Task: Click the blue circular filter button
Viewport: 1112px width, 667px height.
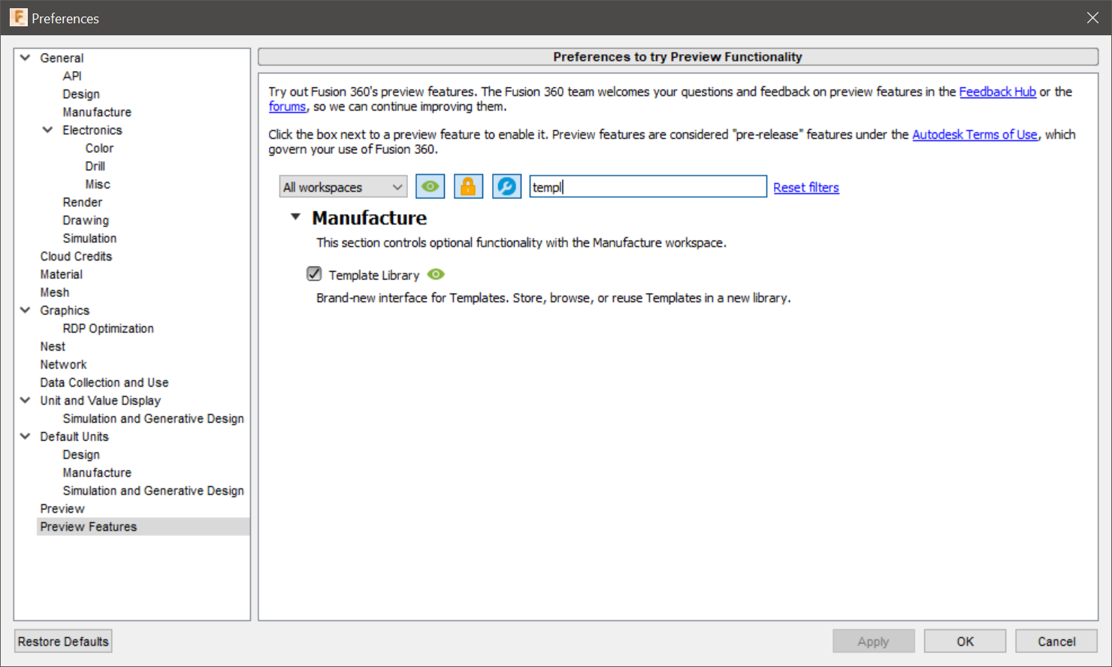Action: [506, 186]
